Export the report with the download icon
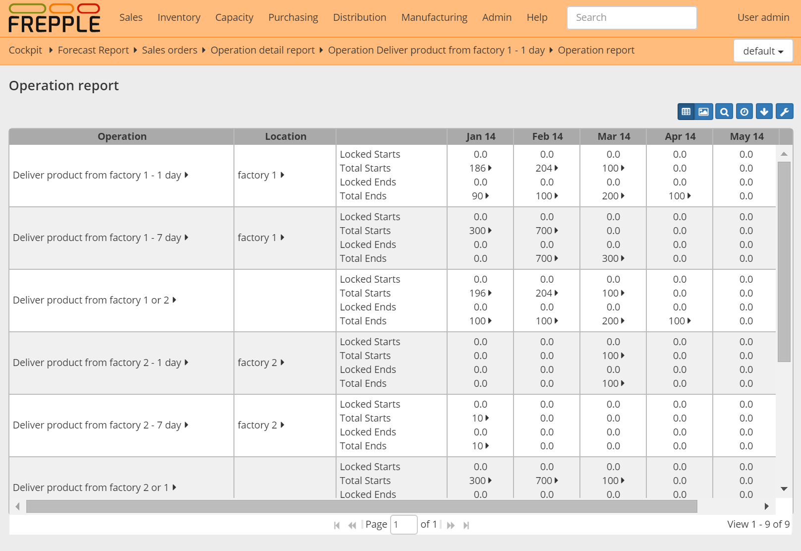The height and width of the screenshot is (551, 801). point(764,112)
